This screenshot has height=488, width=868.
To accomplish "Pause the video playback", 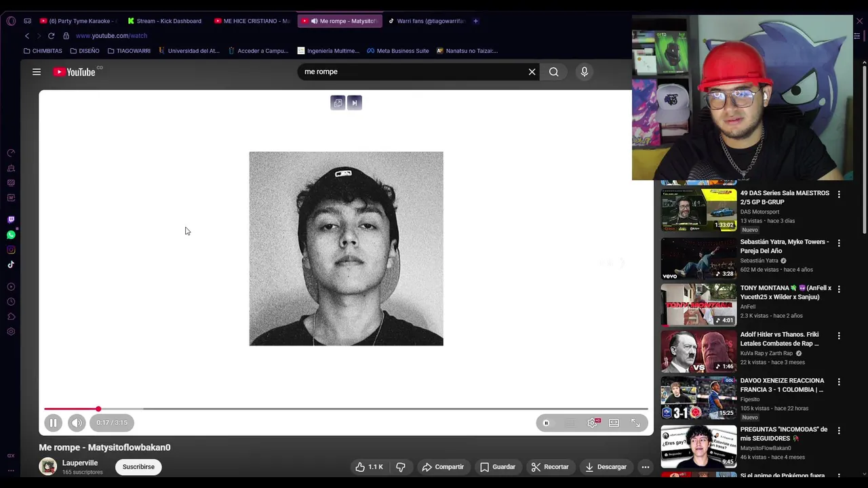I will (x=53, y=423).
